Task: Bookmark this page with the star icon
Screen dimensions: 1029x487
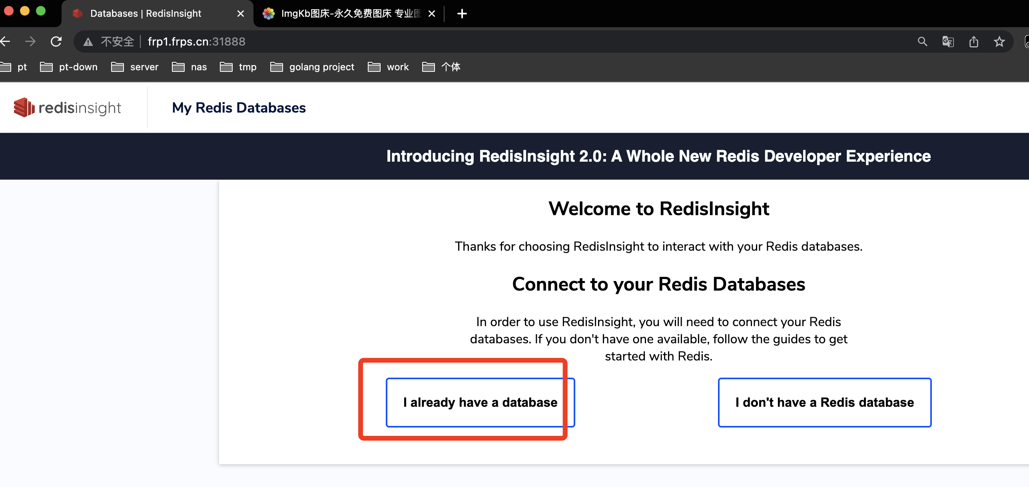Action: [999, 42]
